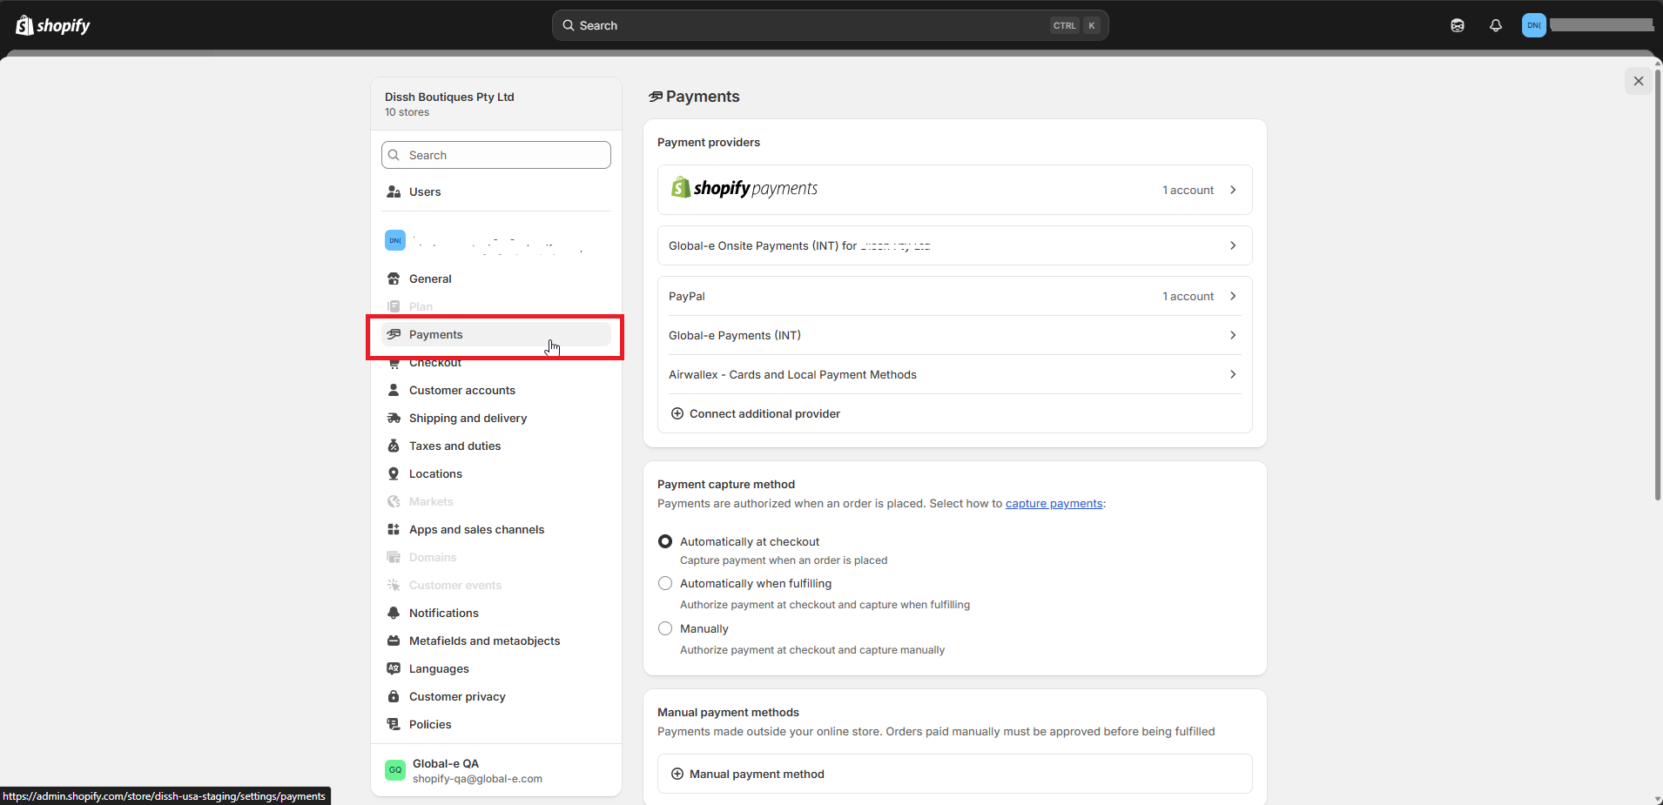Open Users settings page
The width and height of the screenshot is (1663, 805).
(x=496, y=191)
